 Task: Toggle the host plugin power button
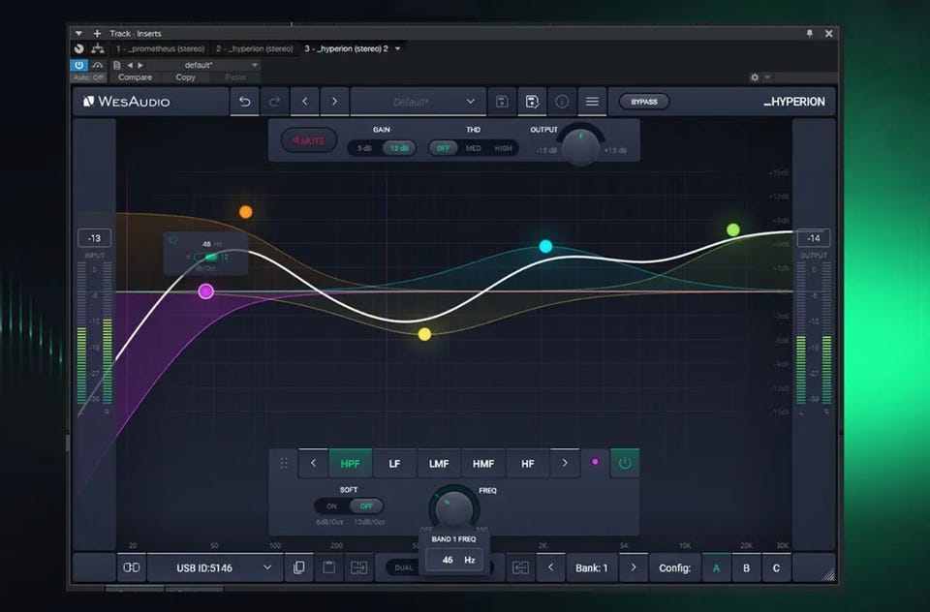point(78,65)
